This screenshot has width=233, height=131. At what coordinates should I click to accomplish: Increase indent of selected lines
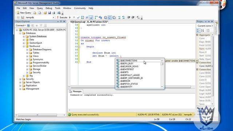133,17
